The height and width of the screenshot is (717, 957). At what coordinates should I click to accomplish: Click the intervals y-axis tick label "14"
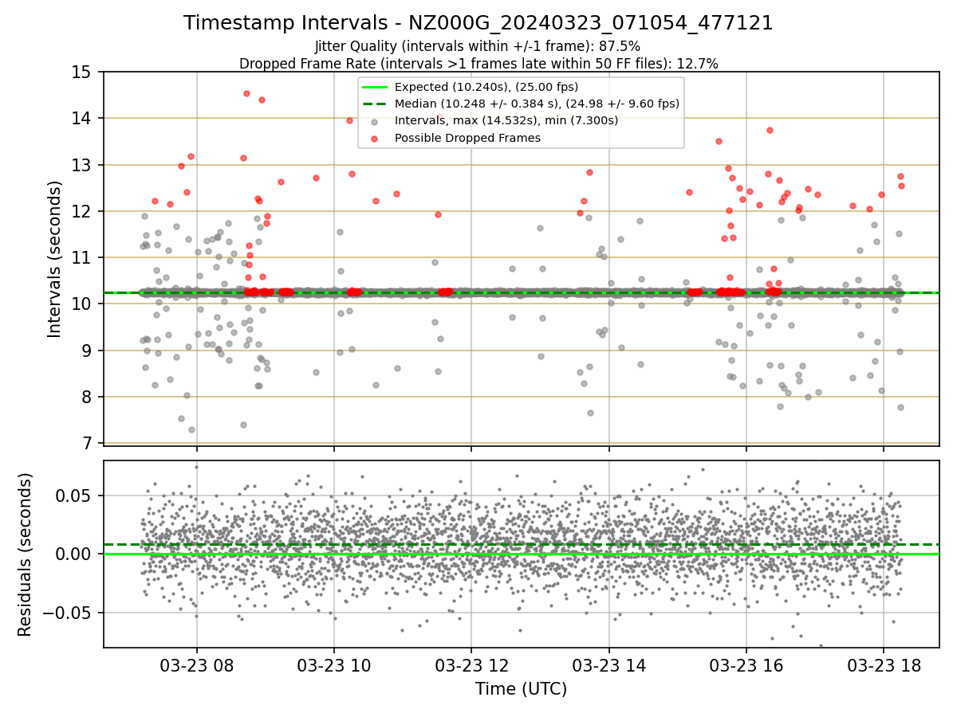(82, 119)
